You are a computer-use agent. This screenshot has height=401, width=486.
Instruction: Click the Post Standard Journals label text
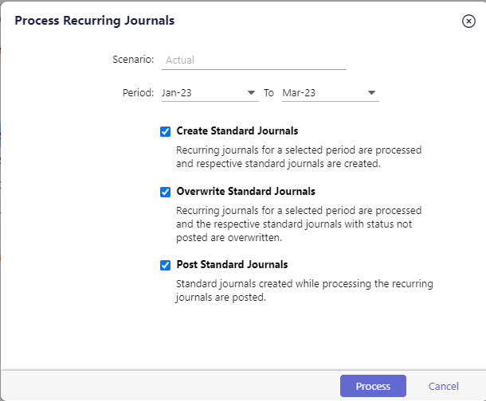pyautogui.click(x=232, y=264)
